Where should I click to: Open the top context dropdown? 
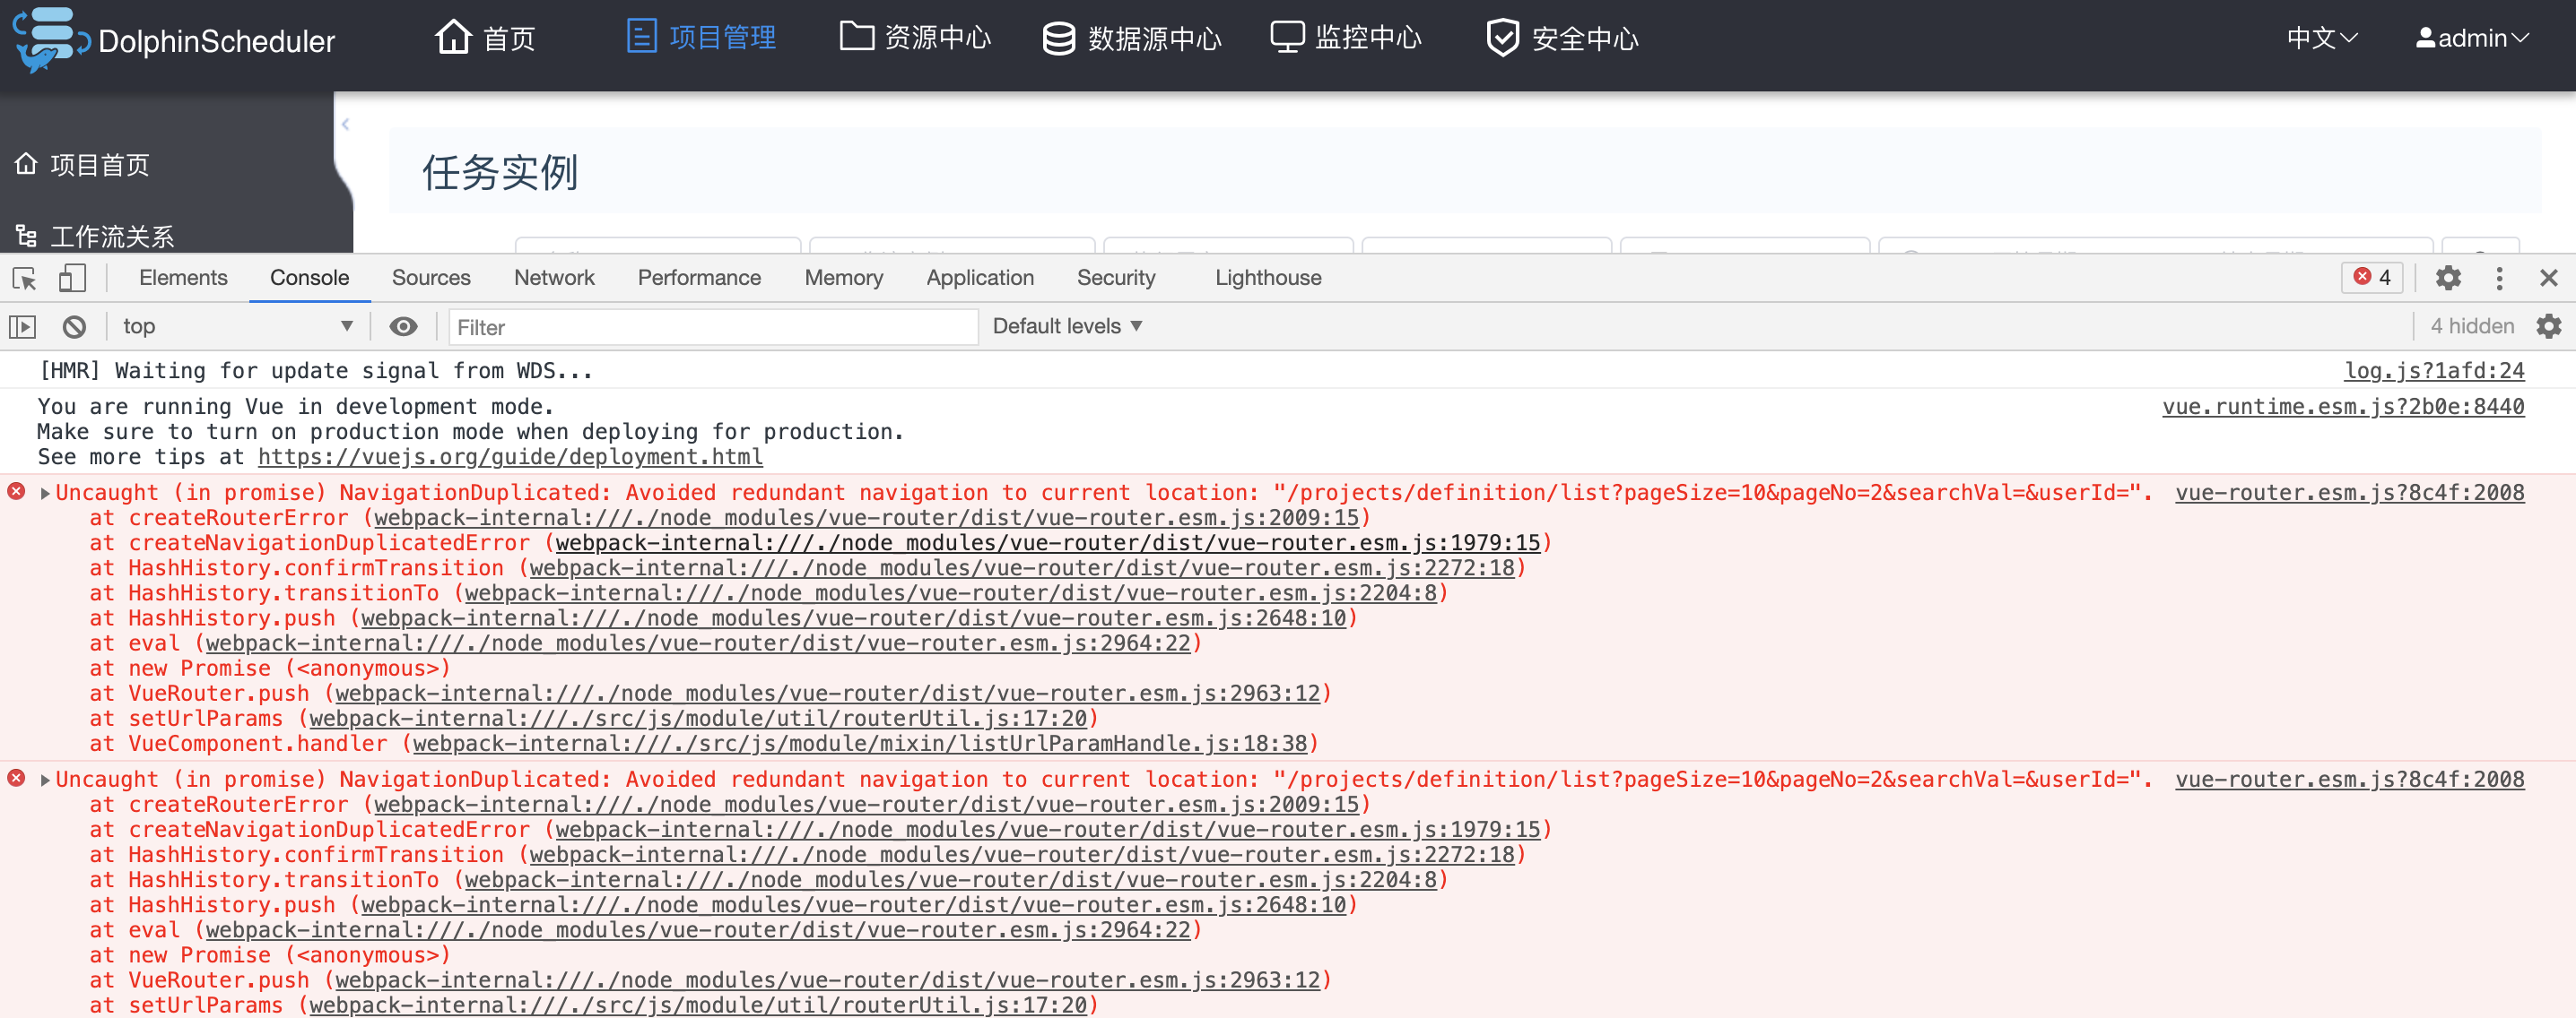click(x=237, y=327)
